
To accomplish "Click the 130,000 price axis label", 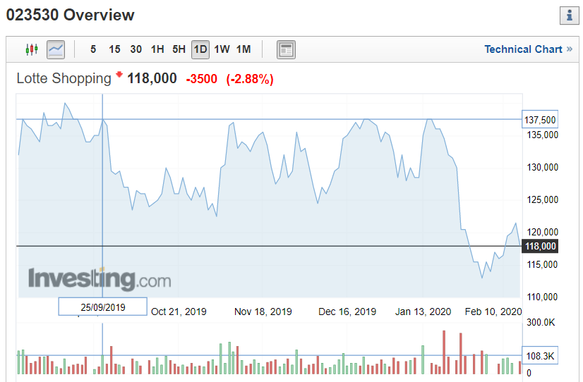I will click(x=543, y=168).
